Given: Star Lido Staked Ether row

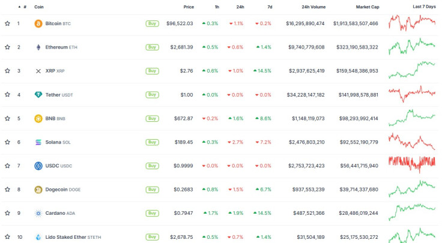Looking at the screenshot, I should click(x=7, y=237).
